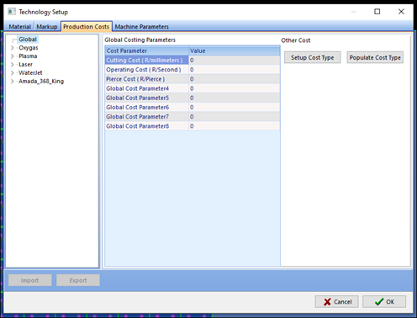Select the Operating Cost (R/Second) row
The image size is (417, 318).
pyautogui.click(x=193, y=70)
